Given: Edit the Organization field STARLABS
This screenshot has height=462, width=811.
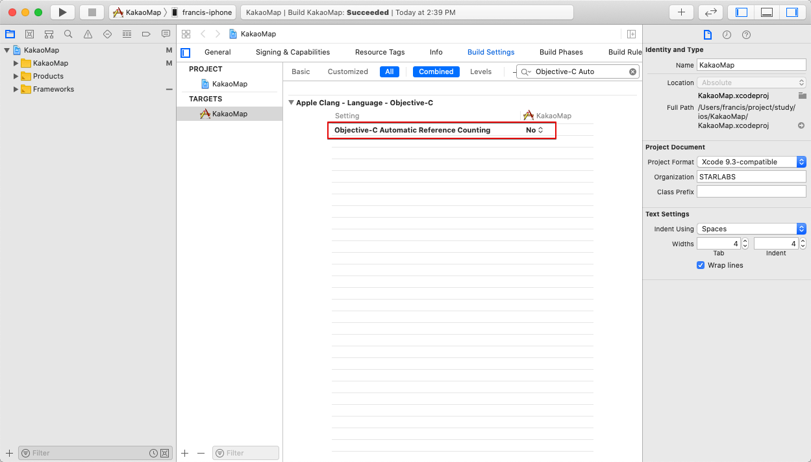Looking at the screenshot, I should click(751, 177).
